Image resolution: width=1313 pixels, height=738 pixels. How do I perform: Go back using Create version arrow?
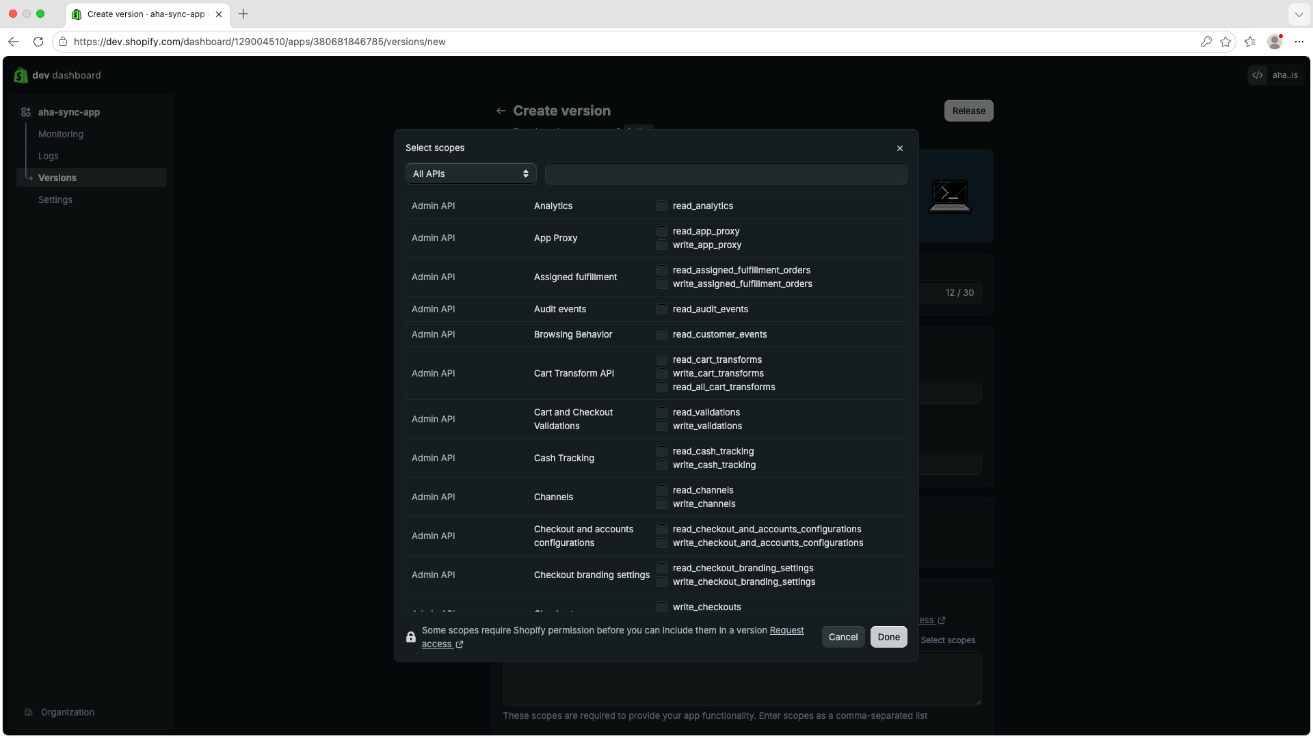[501, 111]
